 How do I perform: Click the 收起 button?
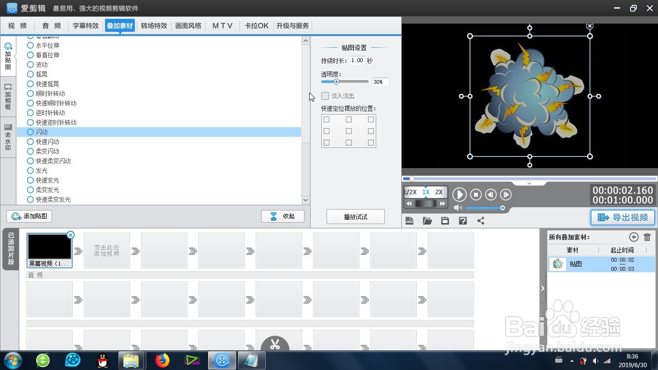click(283, 216)
